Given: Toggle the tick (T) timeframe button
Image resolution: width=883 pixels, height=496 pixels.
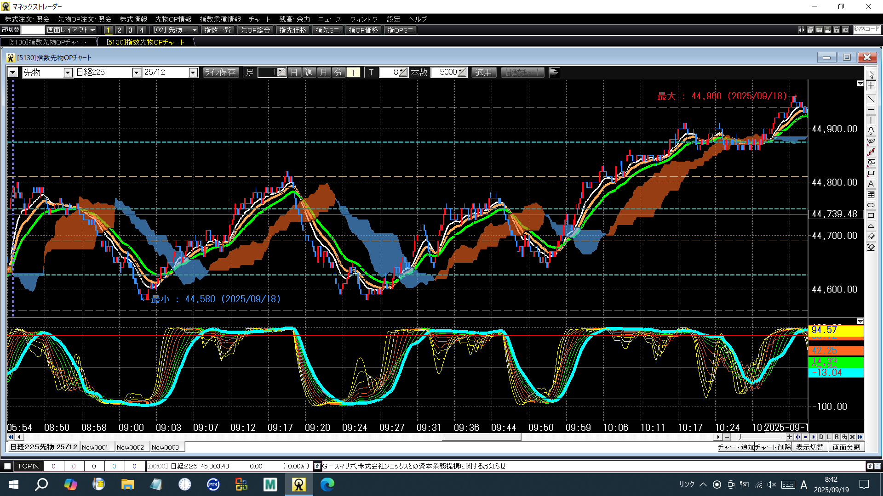Looking at the screenshot, I should (x=353, y=73).
